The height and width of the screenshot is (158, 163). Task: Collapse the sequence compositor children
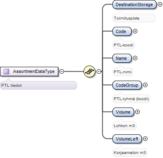[99, 71]
